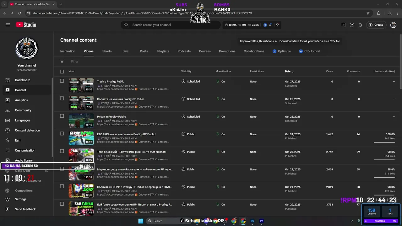Open monetization On for Oct 23 video
The image size is (402, 226).
221,152
